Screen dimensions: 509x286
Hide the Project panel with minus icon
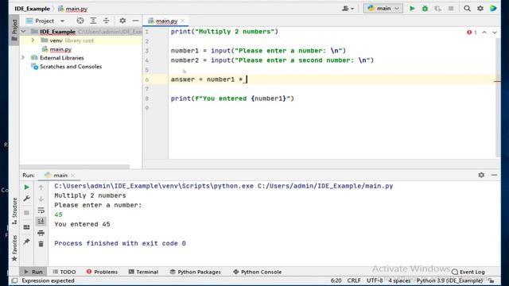tap(135, 21)
